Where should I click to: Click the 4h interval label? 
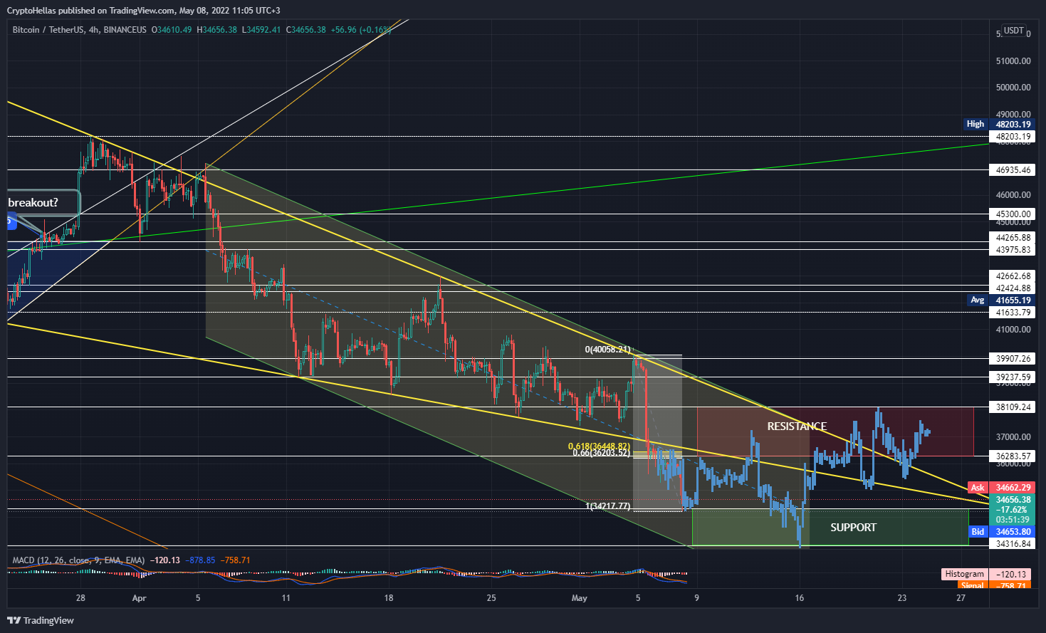coord(94,30)
